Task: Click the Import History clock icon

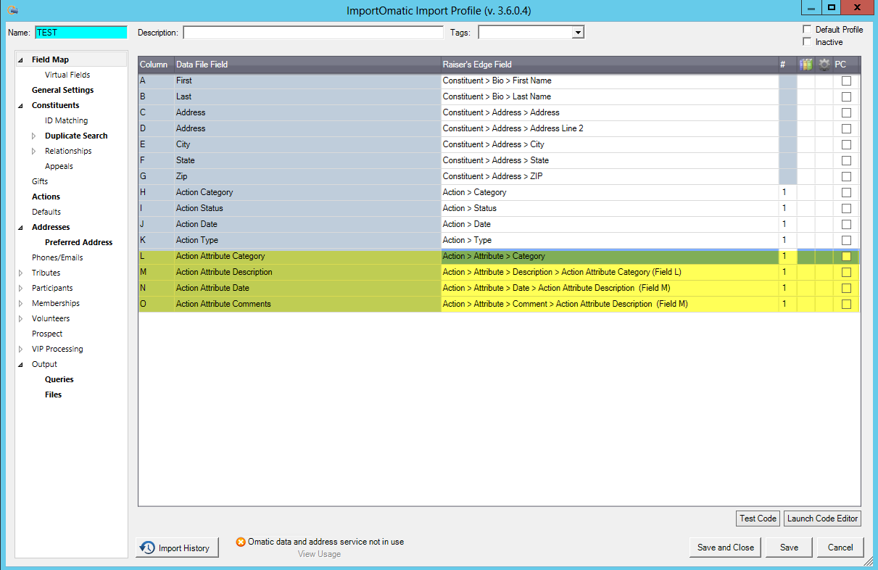Action: [x=148, y=548]
